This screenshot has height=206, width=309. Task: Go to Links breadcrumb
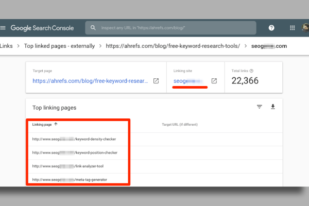[6, 46]
